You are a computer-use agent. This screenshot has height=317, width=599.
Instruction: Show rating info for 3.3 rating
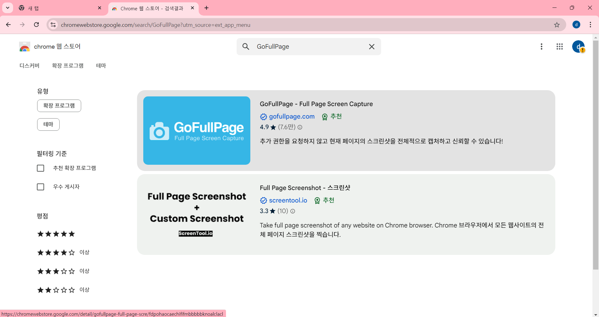click(x=293, y=211)
